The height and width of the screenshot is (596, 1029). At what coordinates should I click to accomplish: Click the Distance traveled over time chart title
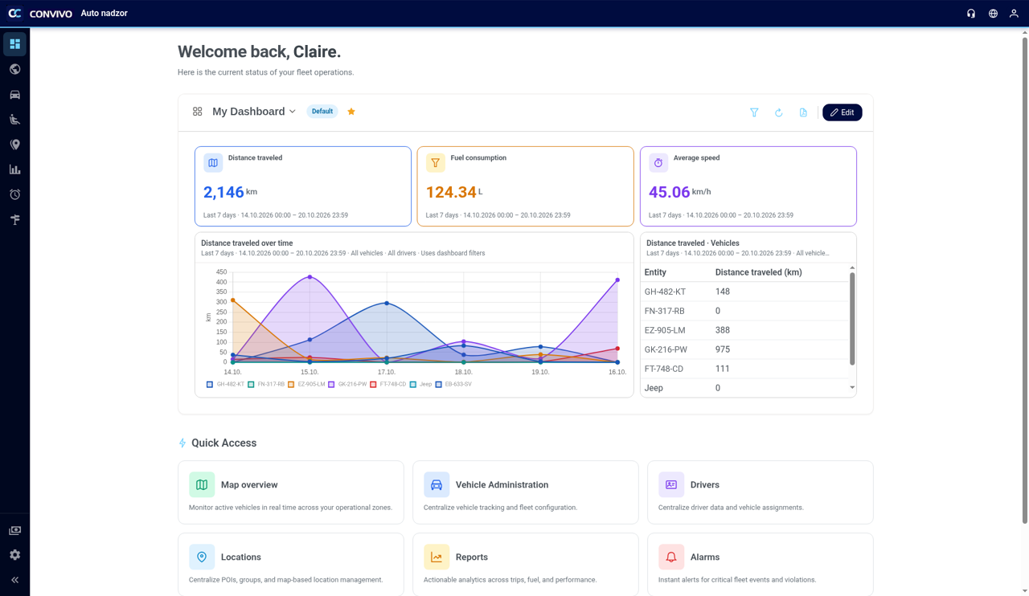[x=247, y=243]
